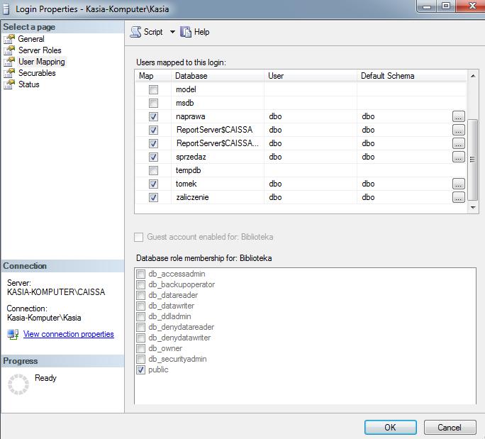Confirm with the OK button
Screen dimensions: 485x439
tap(391, 427)
